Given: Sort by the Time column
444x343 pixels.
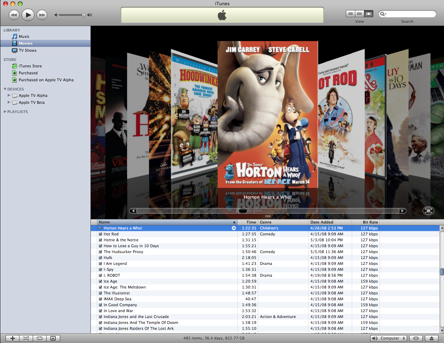Looking at the screenshot, I should click(248, 222).
